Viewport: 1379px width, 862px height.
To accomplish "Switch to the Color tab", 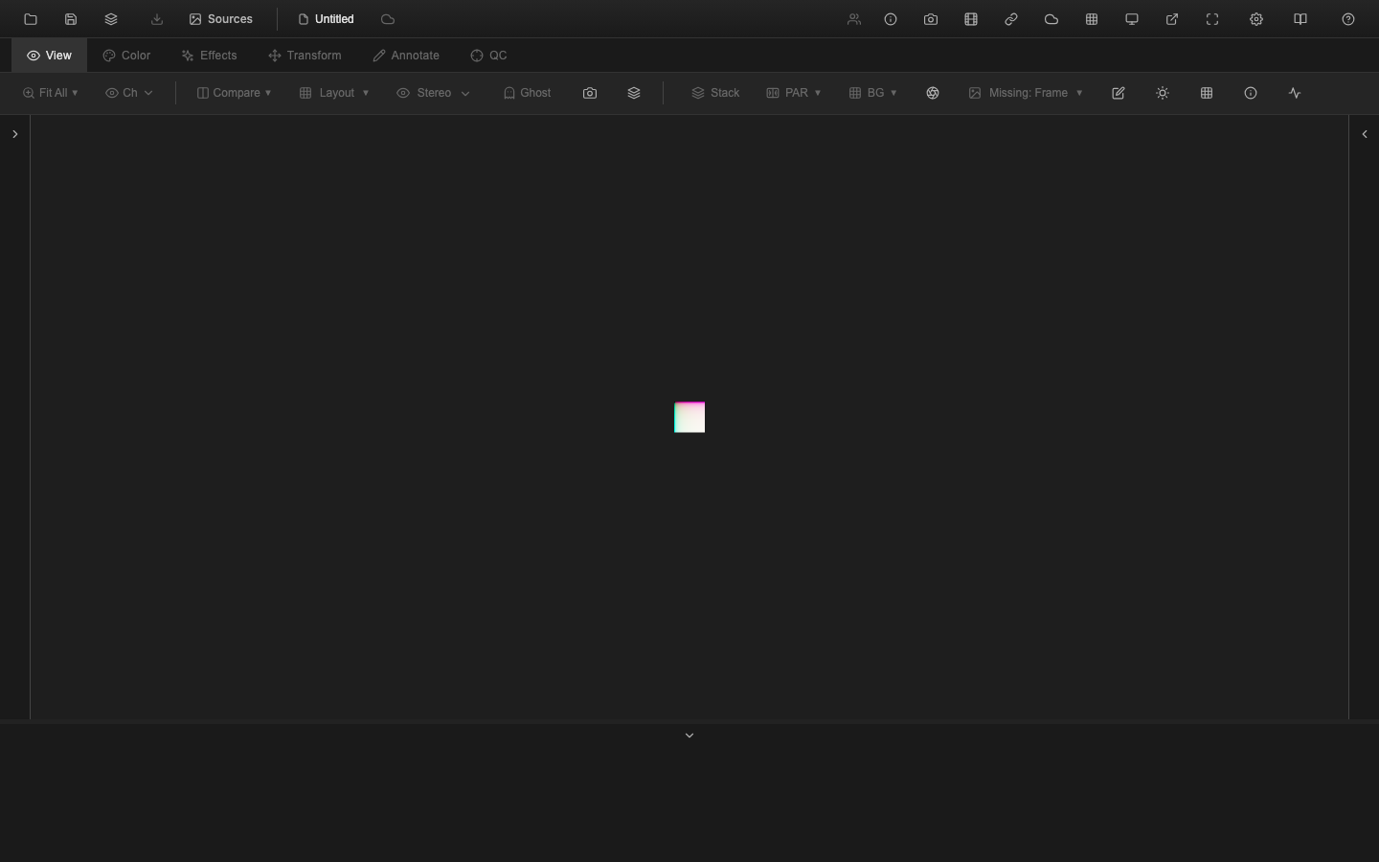I will pos(125,55).
